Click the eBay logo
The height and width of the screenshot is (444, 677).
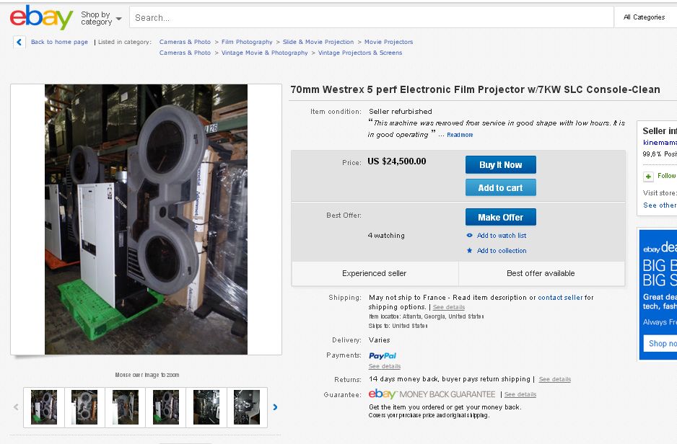tap(41, 17)
